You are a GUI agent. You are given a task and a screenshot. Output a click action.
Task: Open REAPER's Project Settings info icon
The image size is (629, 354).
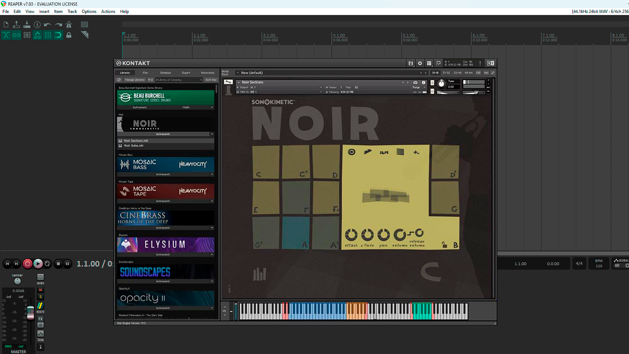pyautogui.click(x=37, y=24)
